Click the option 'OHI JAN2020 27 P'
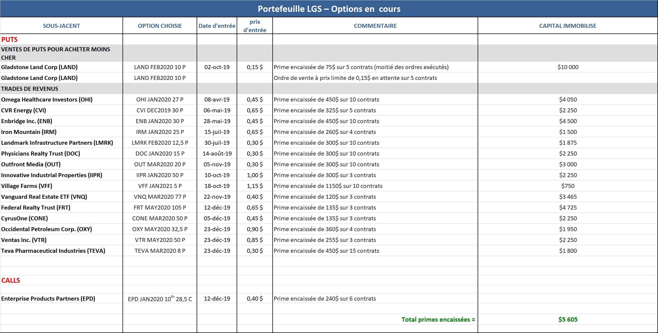Screen dimensions: 658x333 tap(160, 99)
